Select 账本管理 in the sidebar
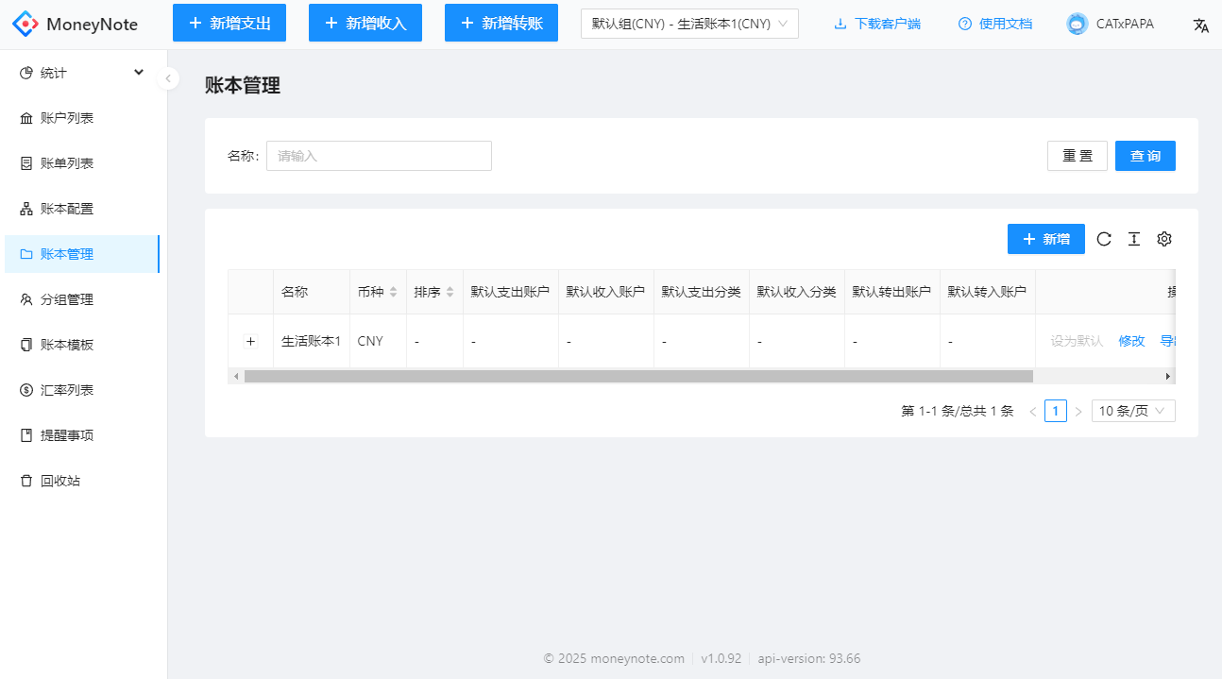 click(x=82, y=254)
